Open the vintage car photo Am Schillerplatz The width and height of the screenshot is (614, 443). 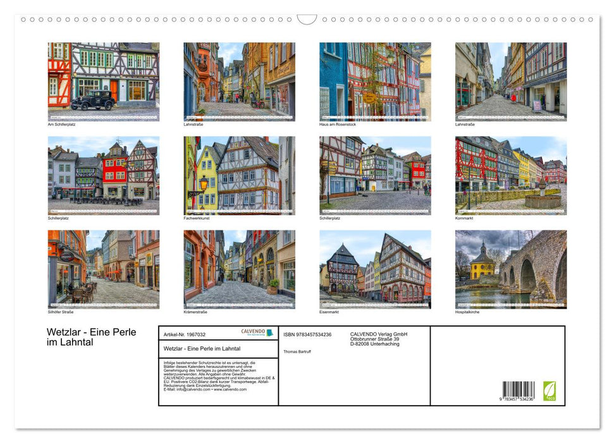[x=104, y=82]
